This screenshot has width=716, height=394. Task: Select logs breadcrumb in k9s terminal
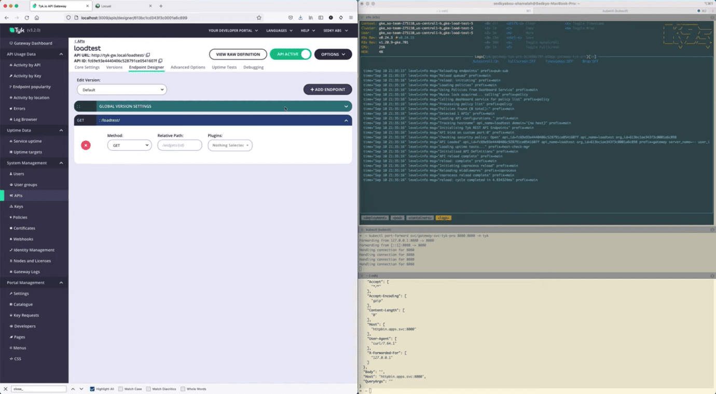[443, 218]
